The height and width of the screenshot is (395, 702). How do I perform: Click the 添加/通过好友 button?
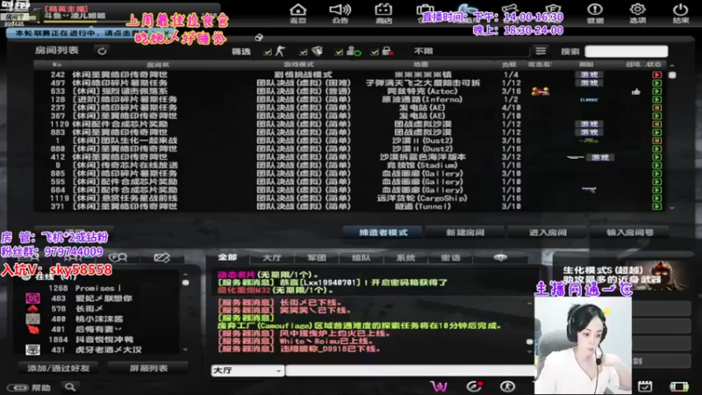[x=58, y=368]
